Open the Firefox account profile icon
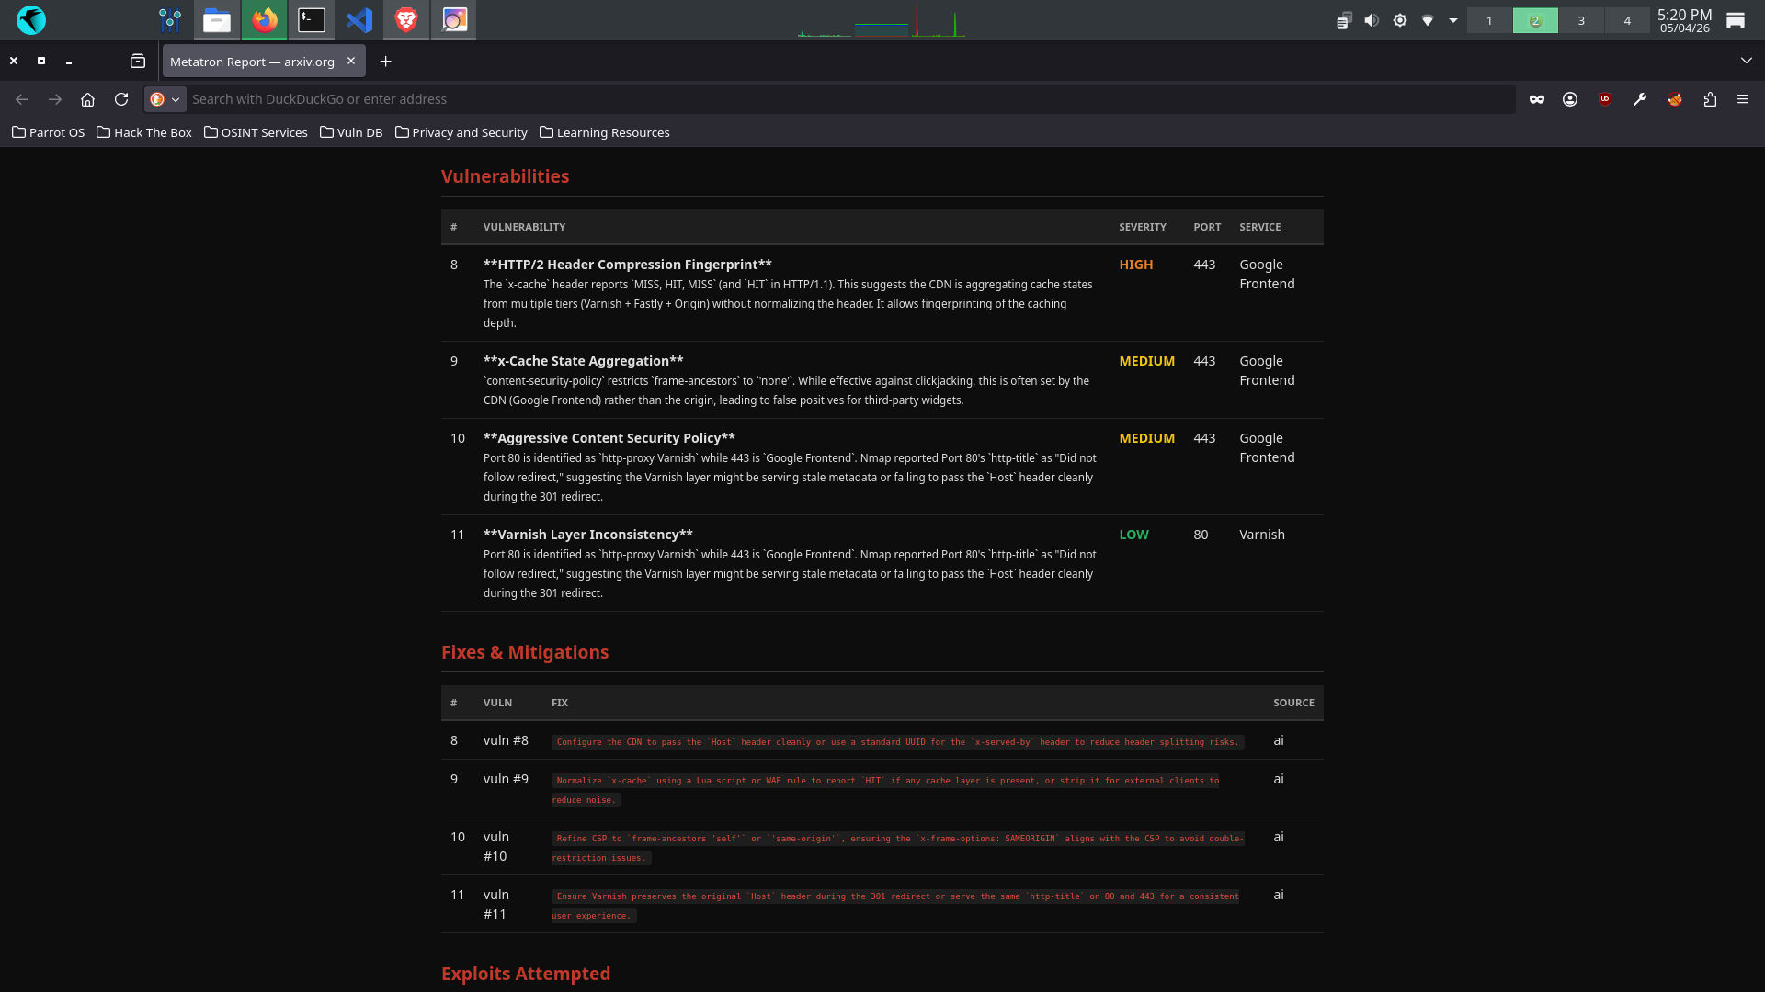The image size is (1765, 992). [1570, 98]
